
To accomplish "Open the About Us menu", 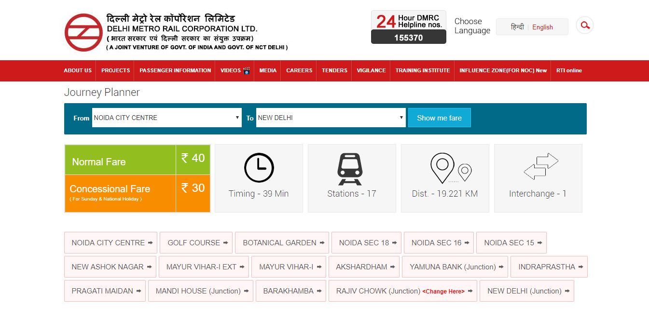I will (78, 70).
